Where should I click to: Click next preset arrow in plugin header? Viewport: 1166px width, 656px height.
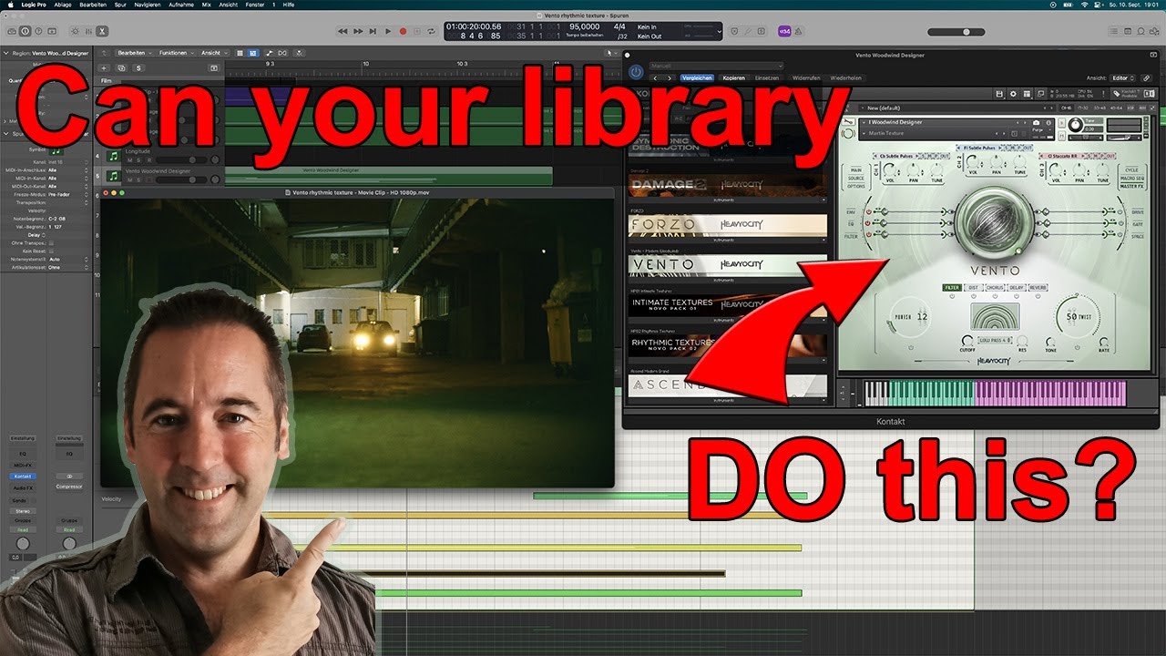click(x=669, y=77)
